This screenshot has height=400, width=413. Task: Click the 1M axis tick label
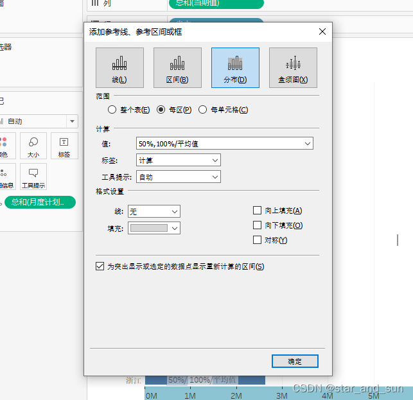[190, 396]
